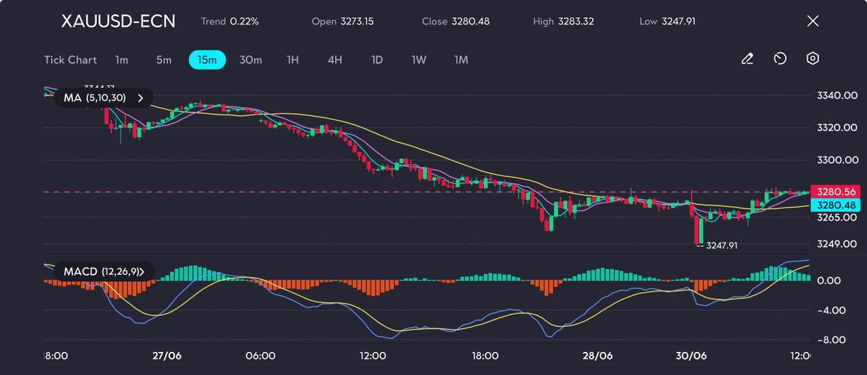Click the 3247.91 low price marker
The height and width of the screenshot is (375, 867).
tap(721, 246)
